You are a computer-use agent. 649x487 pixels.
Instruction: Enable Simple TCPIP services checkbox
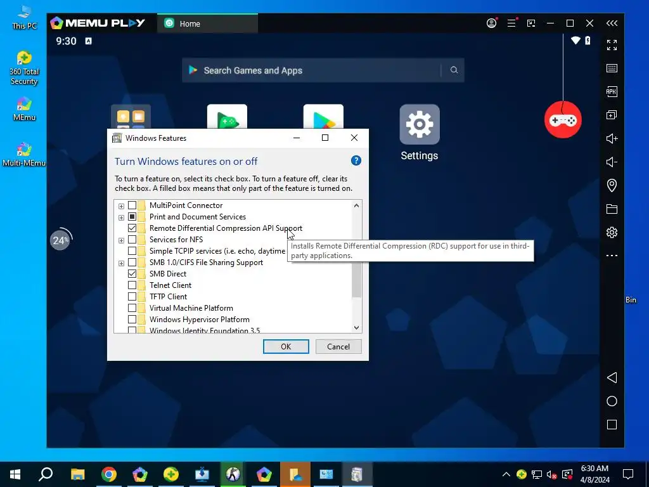point(132,250)
